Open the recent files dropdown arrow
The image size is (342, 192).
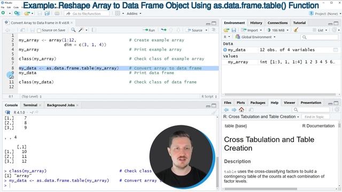coord(32,13)
